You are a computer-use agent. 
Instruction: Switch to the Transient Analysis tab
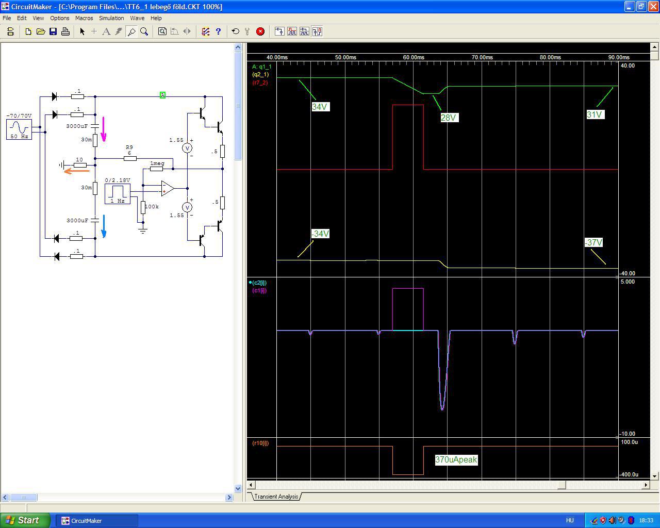276,497
